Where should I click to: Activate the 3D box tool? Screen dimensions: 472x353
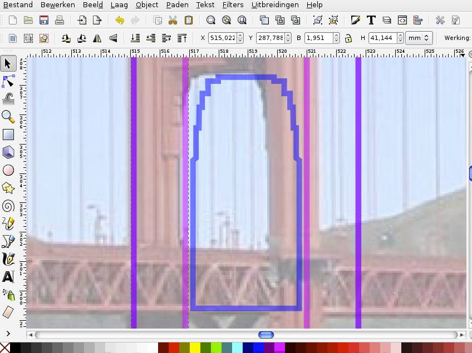(x=8, y=152)
